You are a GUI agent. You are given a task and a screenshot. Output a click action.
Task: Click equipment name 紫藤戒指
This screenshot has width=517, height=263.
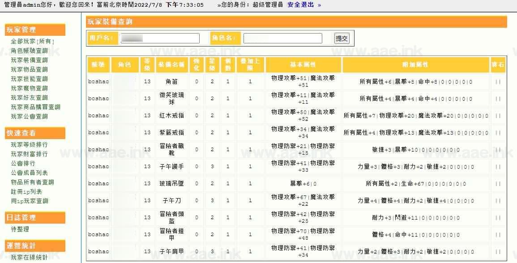(171, 133)
